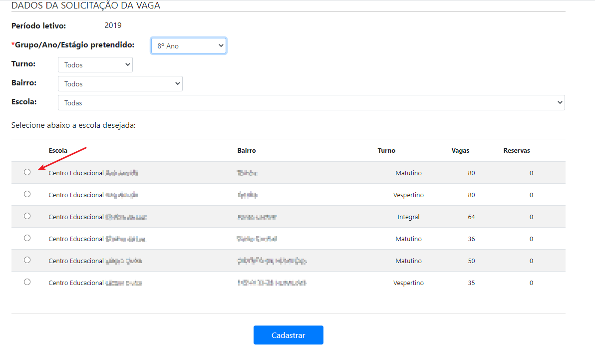The image size is (595, 347).
Task: Select the radio for the Vespertino 35 vagas row
Action: tap(27, 282)
